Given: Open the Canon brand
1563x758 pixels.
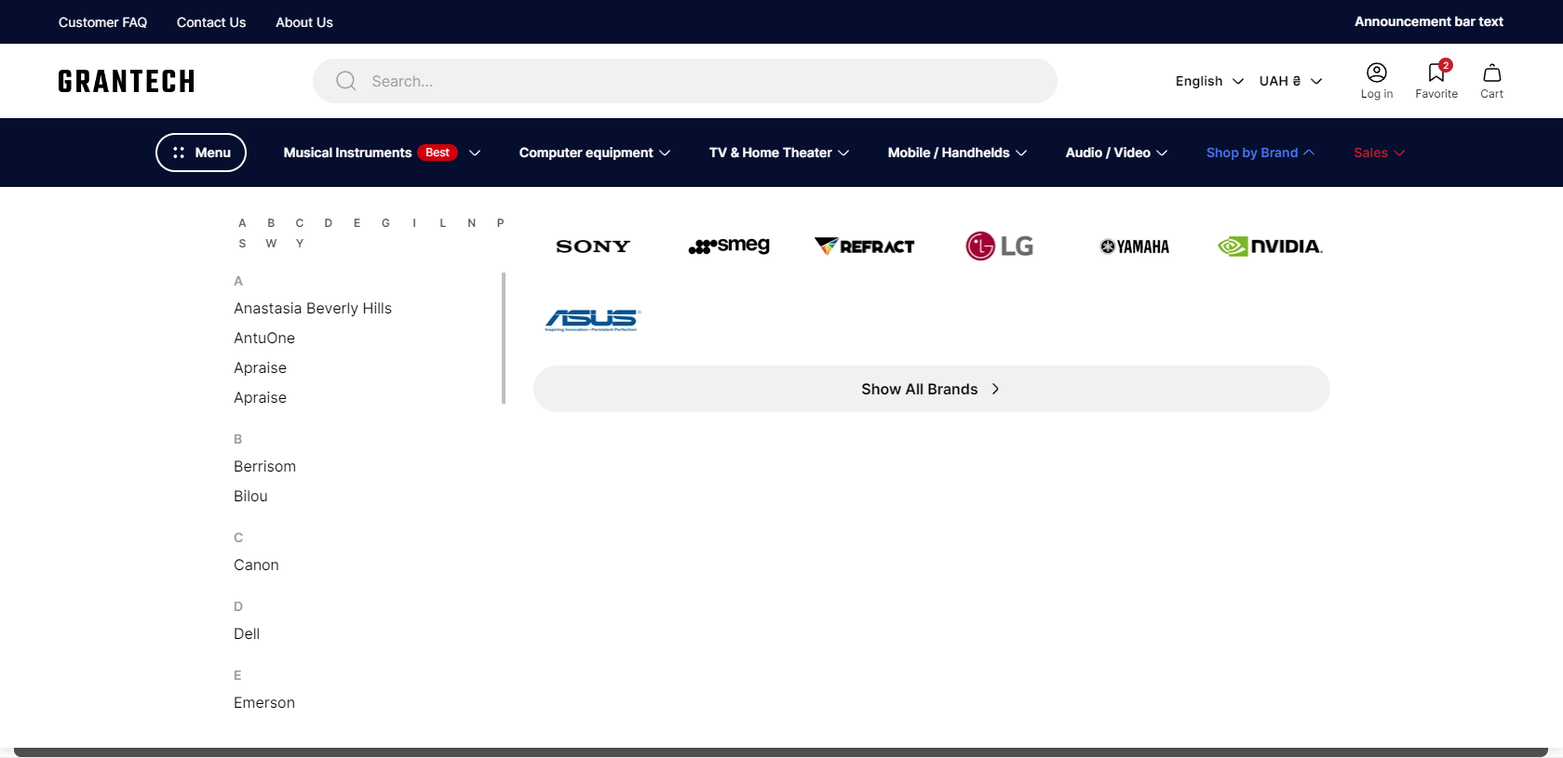Looking at the screenshot, I should 256,565.
